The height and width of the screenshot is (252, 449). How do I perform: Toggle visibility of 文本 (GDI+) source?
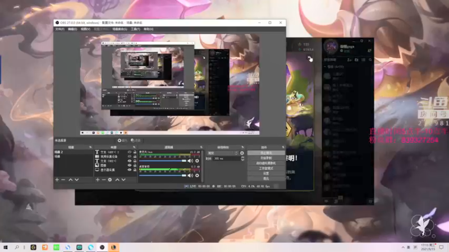[x=130, y=161]
